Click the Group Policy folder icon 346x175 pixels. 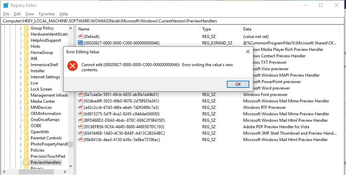pos(26,28)
